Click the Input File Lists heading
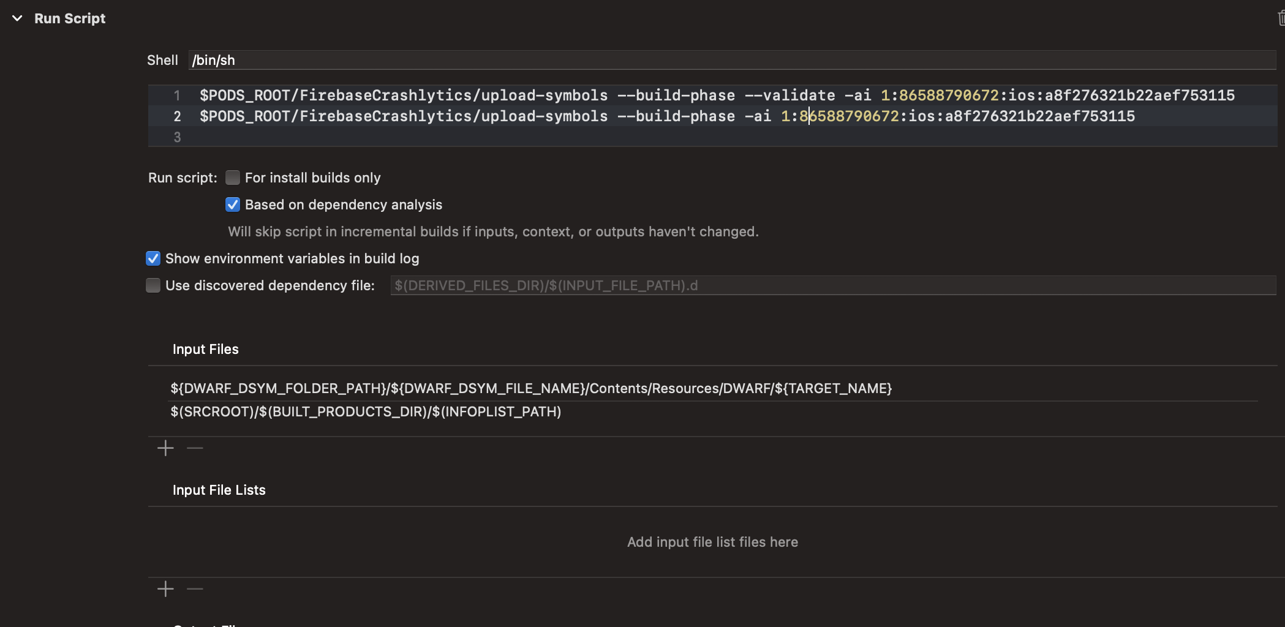The width and height of the screenshot is (1285, 627). tap(219, 490)
